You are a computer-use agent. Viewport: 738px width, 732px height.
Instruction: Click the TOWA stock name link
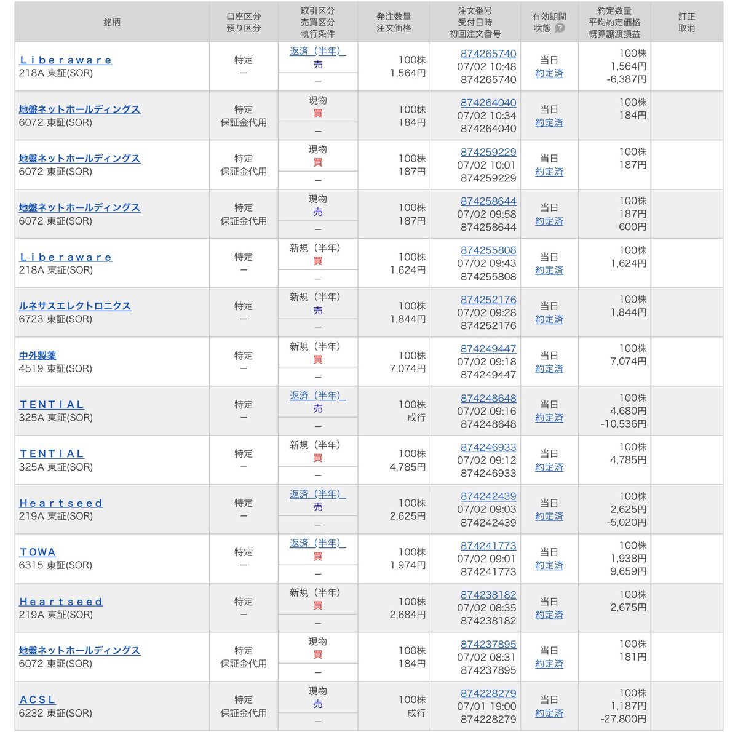coord(38,552)
